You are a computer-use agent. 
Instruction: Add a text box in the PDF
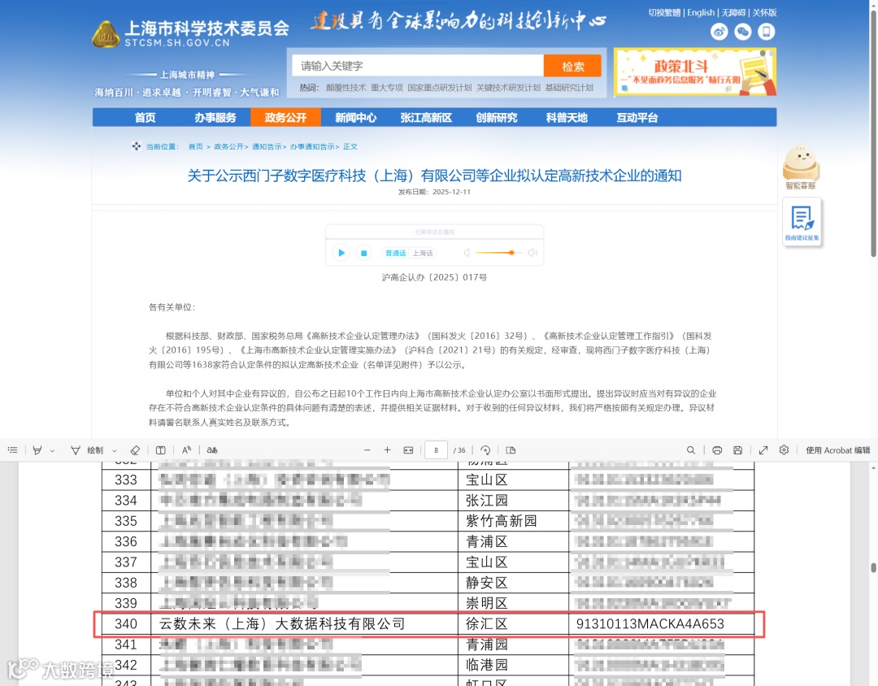coord(161,450)
